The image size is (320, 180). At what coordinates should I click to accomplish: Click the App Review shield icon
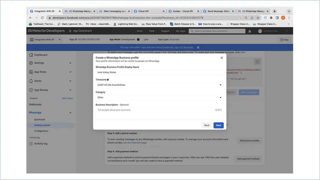click(x=31, y=90)
